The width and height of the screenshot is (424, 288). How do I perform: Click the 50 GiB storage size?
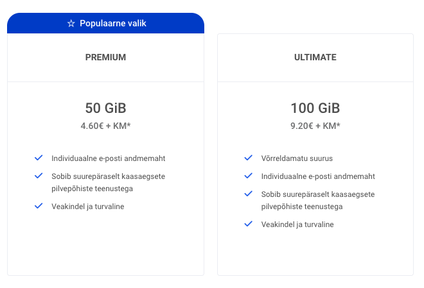105,108
